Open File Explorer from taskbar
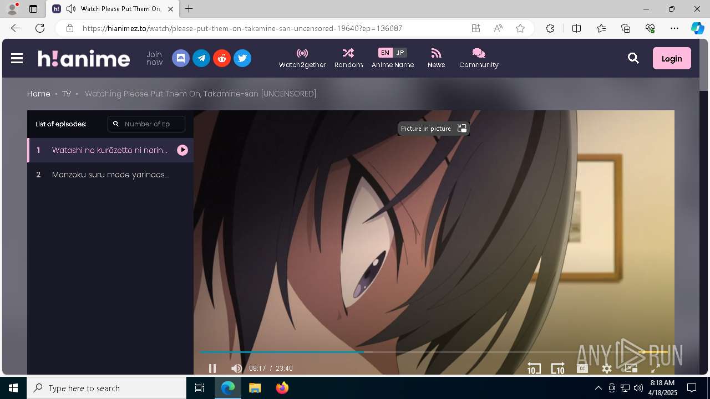This screenshot has width=710, height=399. [255, 388]
